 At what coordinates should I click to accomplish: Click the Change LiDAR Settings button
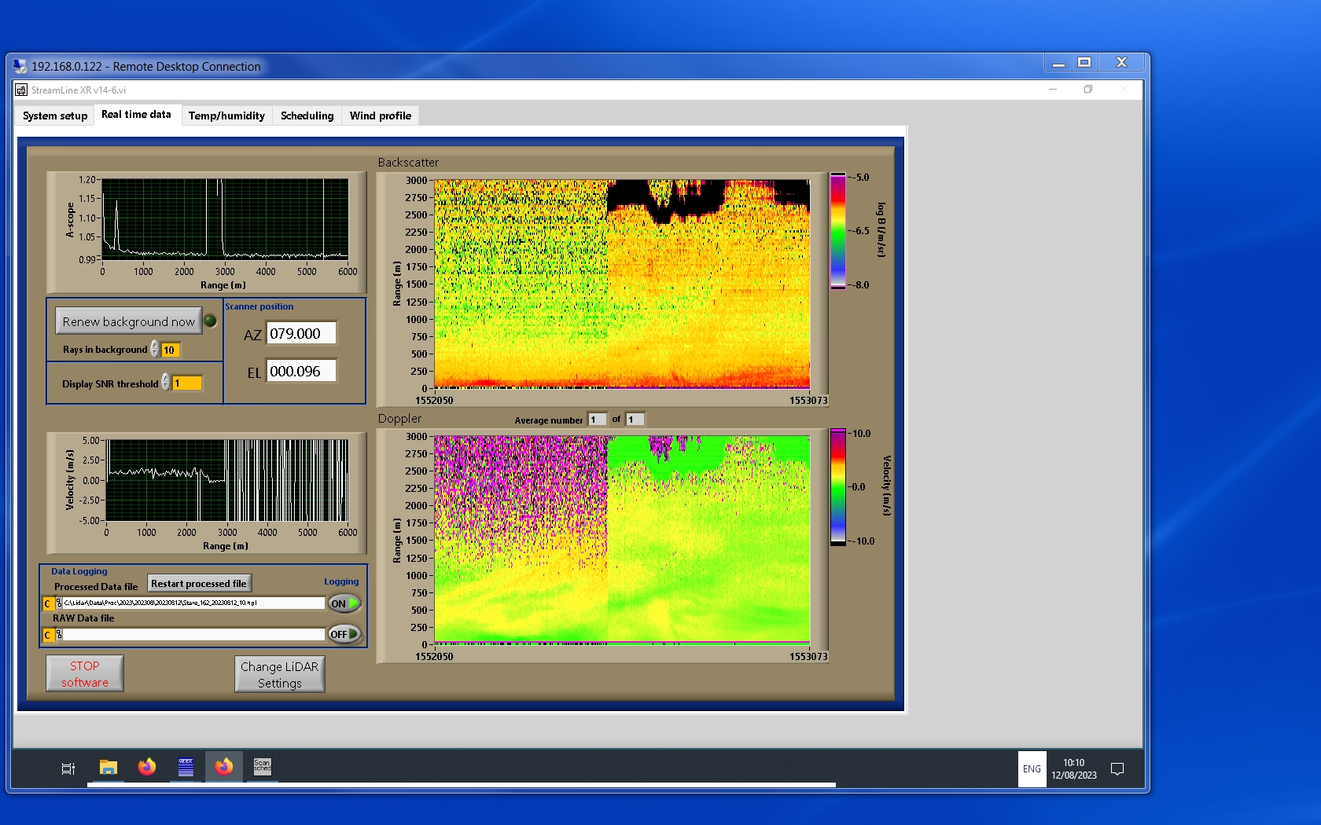point(279,674)
